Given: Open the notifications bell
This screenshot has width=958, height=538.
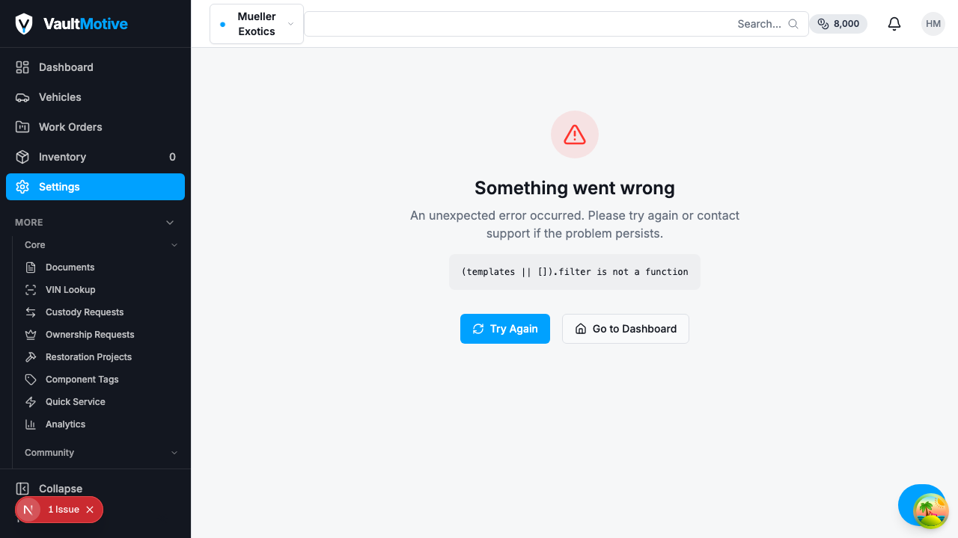Looking at the screenshot, I should (894, 24).
